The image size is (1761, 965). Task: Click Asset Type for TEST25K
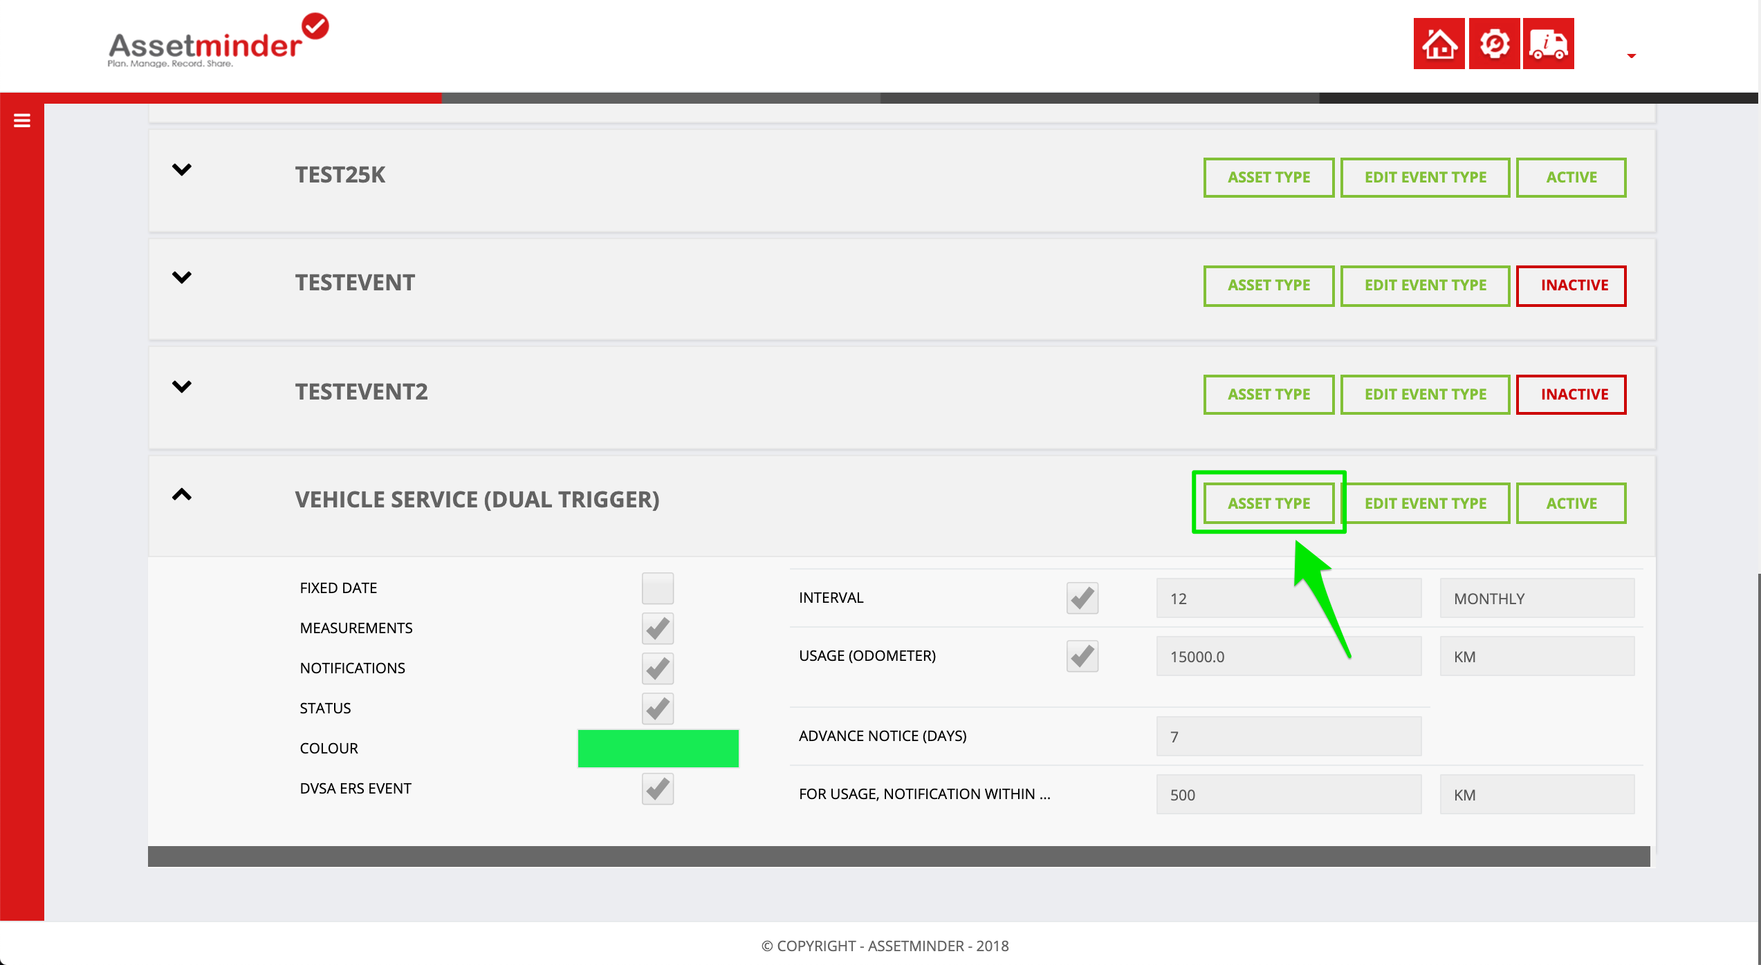click(1269, 178)
